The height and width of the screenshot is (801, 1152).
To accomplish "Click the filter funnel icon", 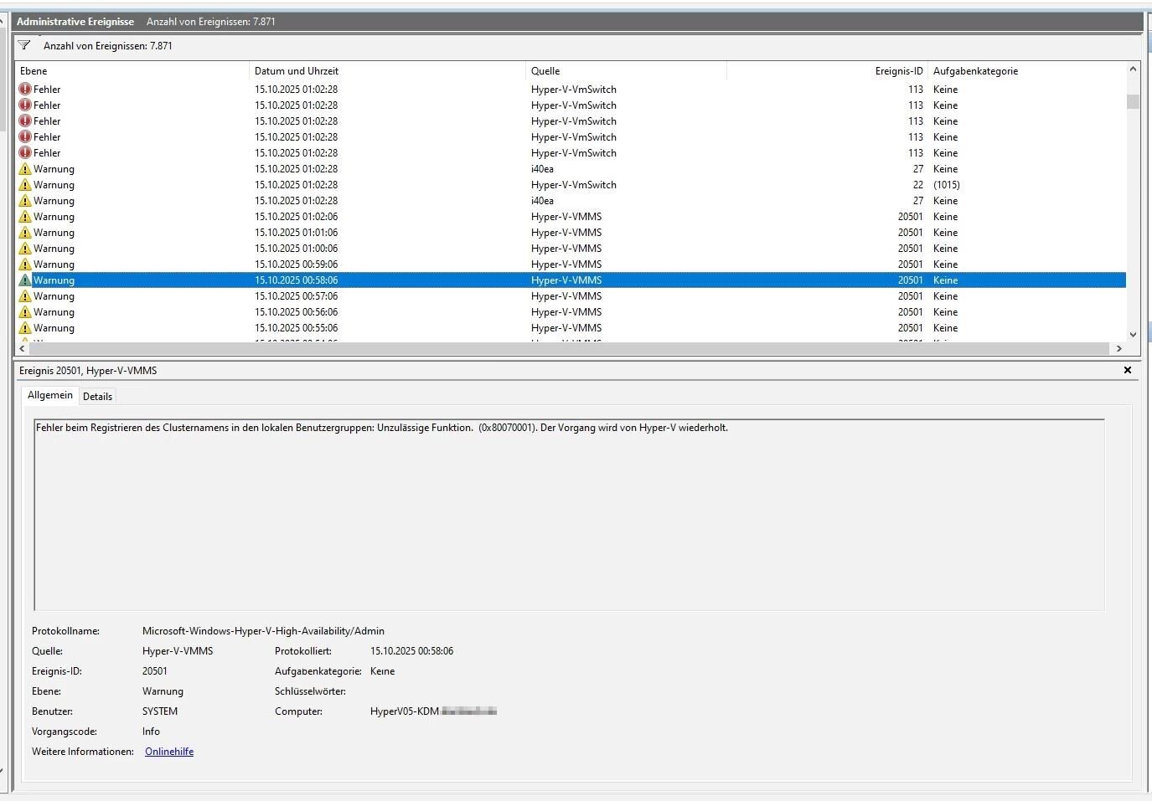I will [24, 46].
